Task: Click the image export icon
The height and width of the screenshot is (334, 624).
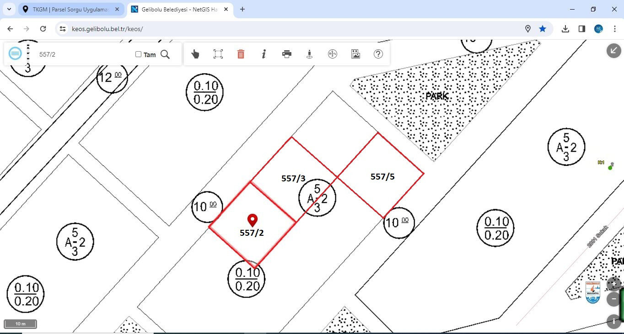Action: (x=355, y=54)
